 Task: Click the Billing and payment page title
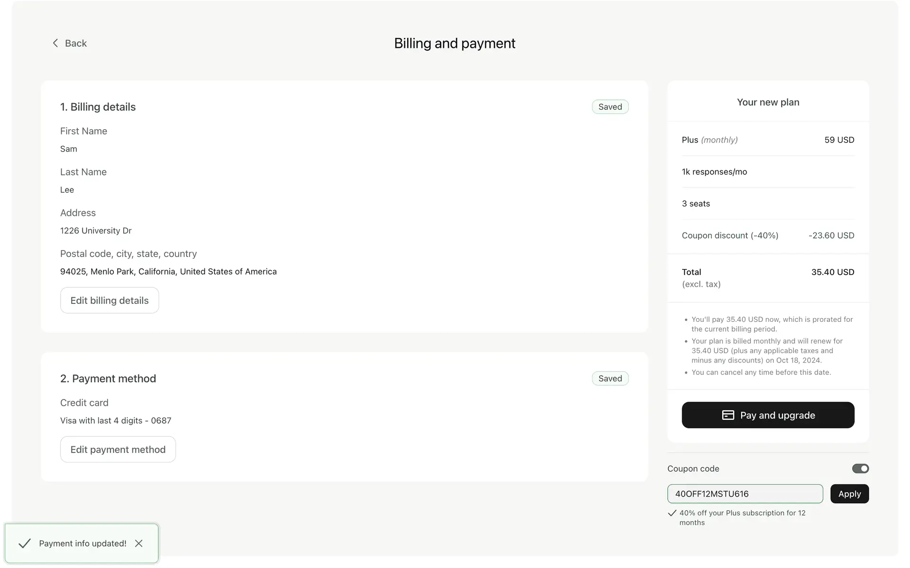[x=455, y=43]
